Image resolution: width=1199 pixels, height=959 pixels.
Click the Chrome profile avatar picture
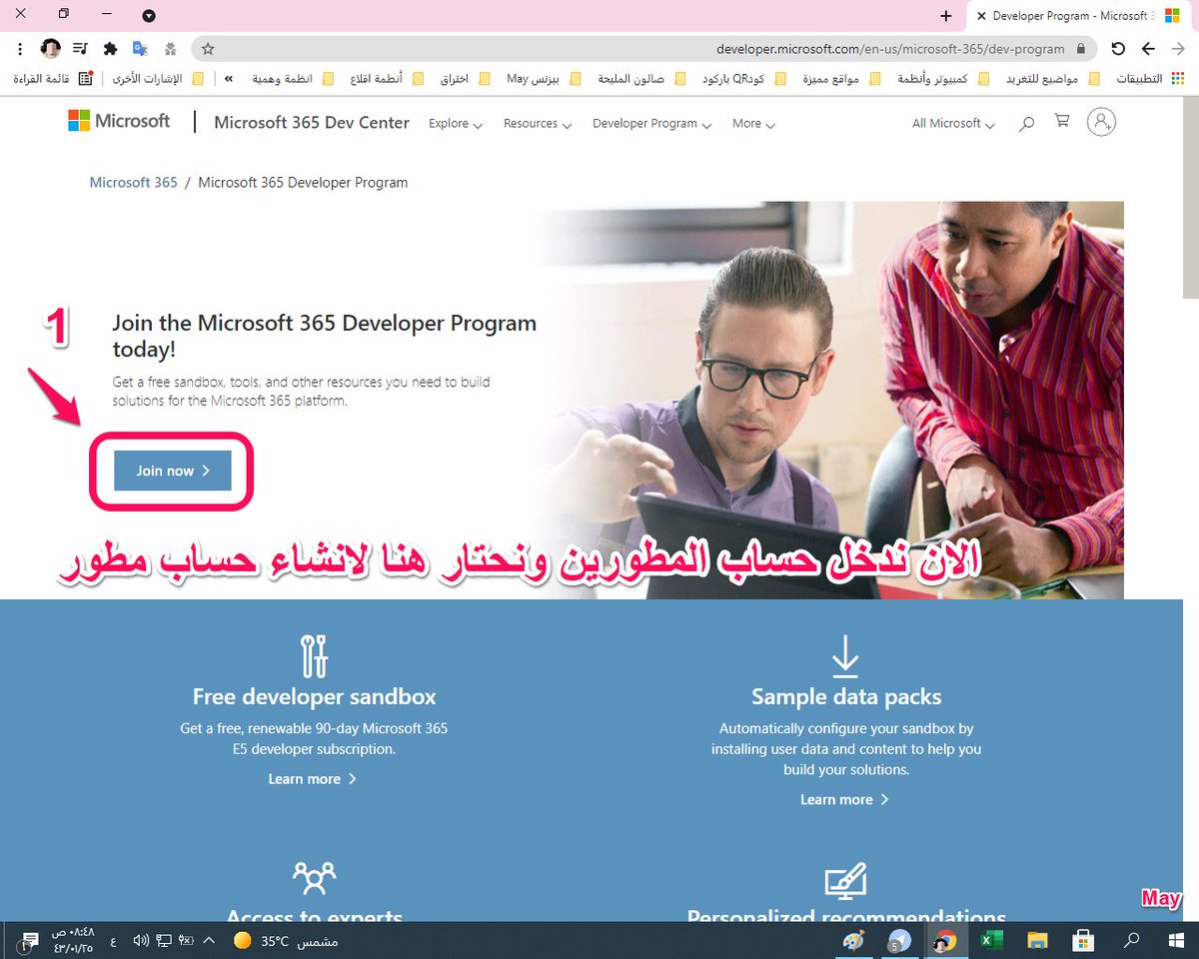pyautogui.click(x=50, y=48)
